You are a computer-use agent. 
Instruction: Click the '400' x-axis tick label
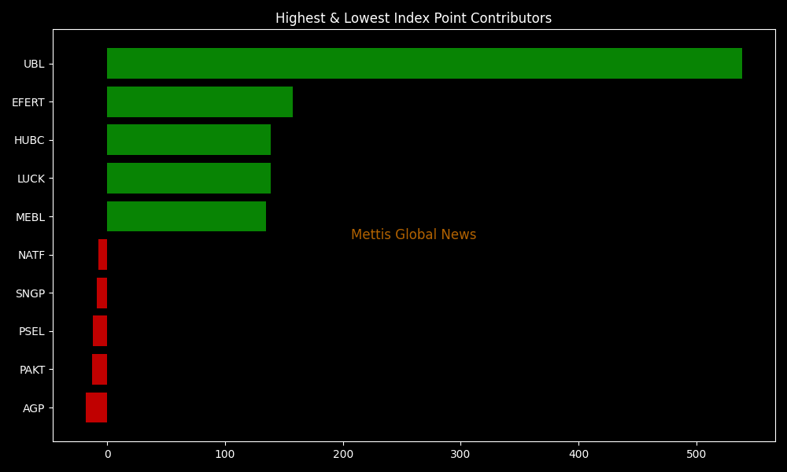pyautogui.click(x=578, y=455)
